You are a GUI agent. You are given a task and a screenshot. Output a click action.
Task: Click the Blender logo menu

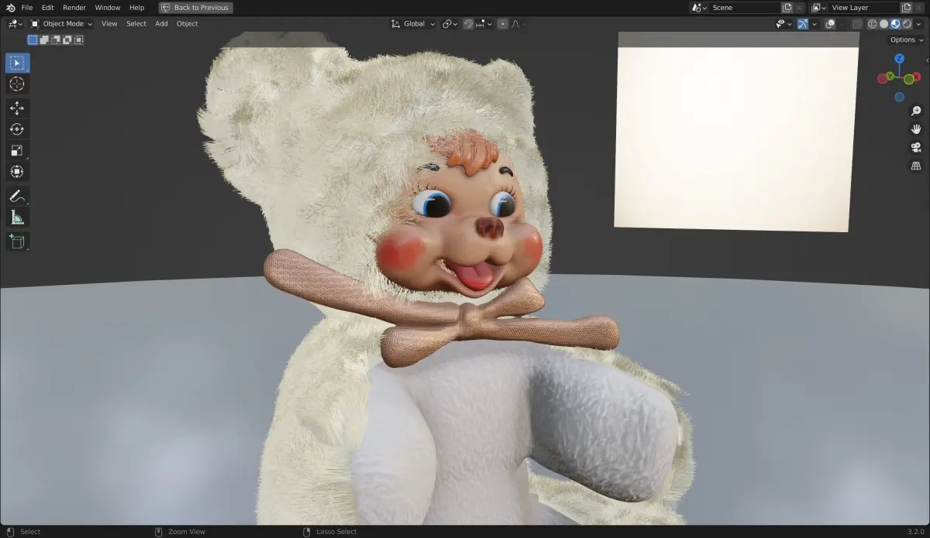tap(9, 8)
